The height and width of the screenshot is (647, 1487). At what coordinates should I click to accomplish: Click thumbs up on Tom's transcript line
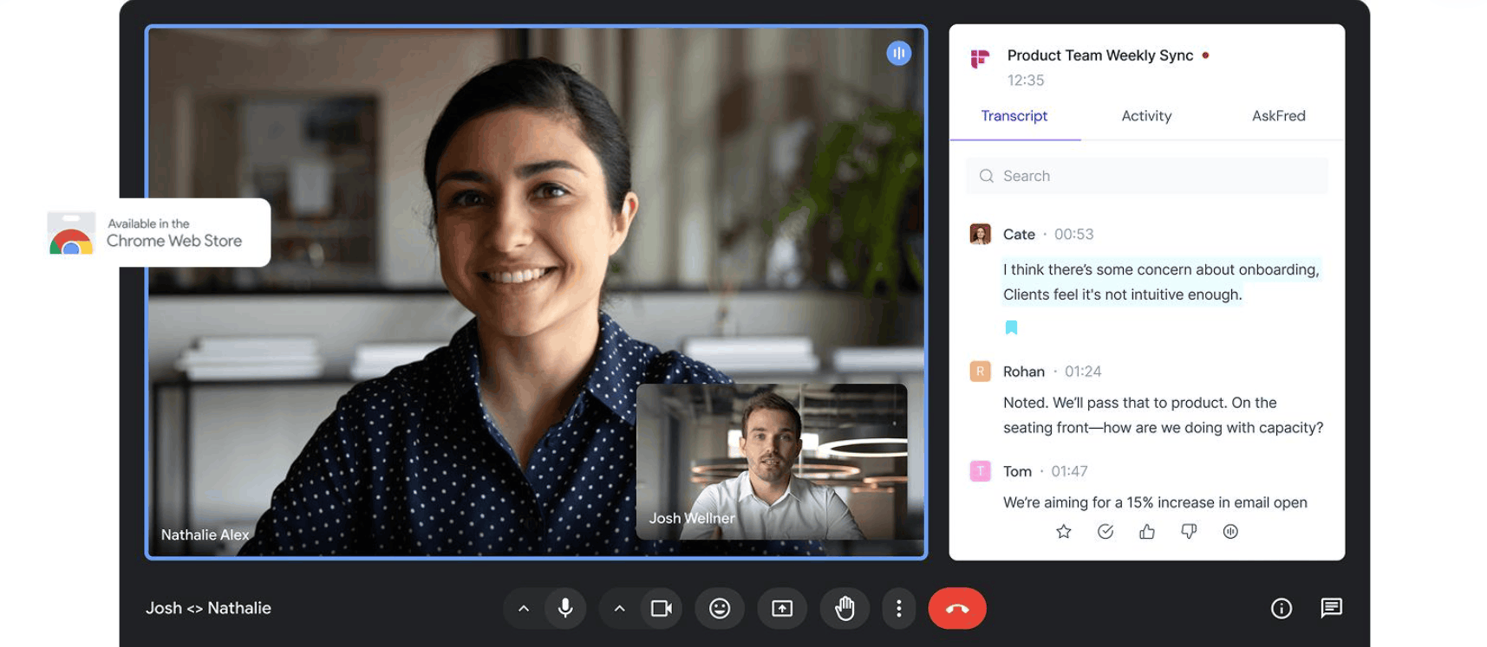pos(1146,532)
